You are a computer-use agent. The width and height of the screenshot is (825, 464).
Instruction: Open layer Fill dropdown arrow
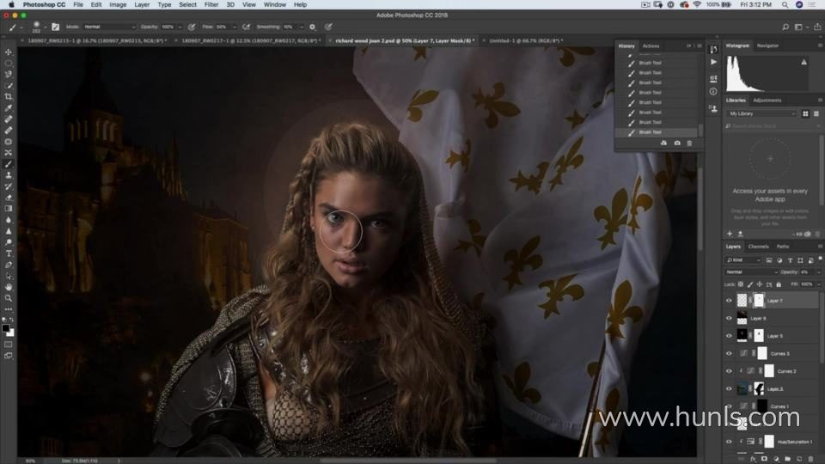pyautogui.click(x=819, y=284)
